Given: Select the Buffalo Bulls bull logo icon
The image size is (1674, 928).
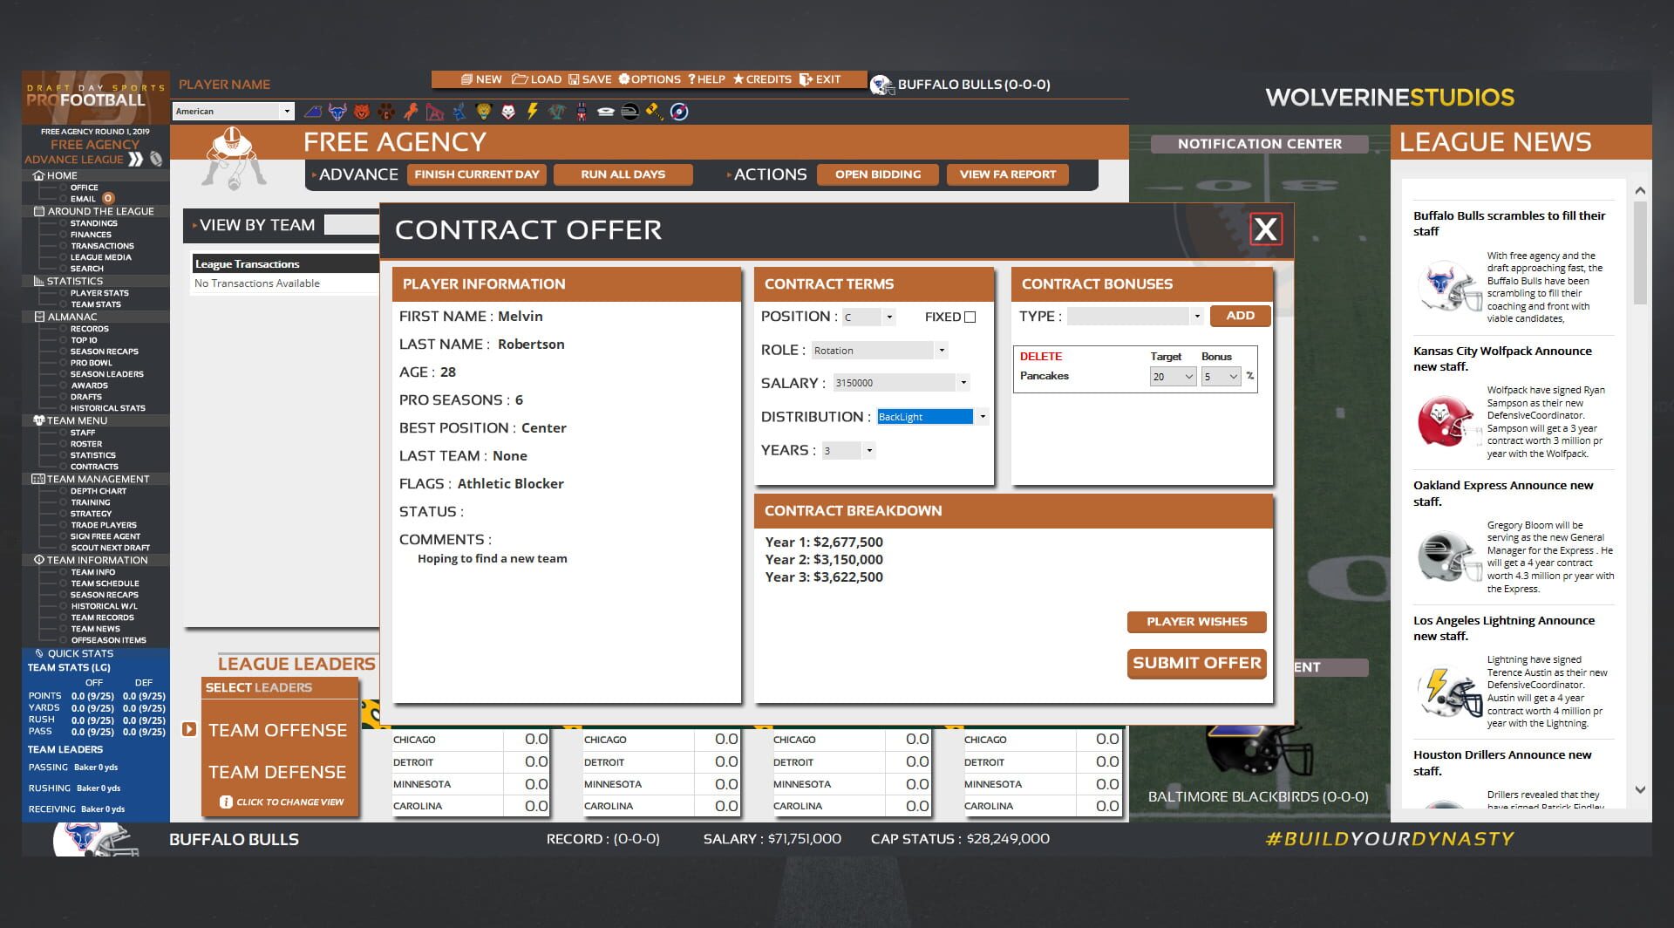Looking at the screenshot, I should pos(337,111).
